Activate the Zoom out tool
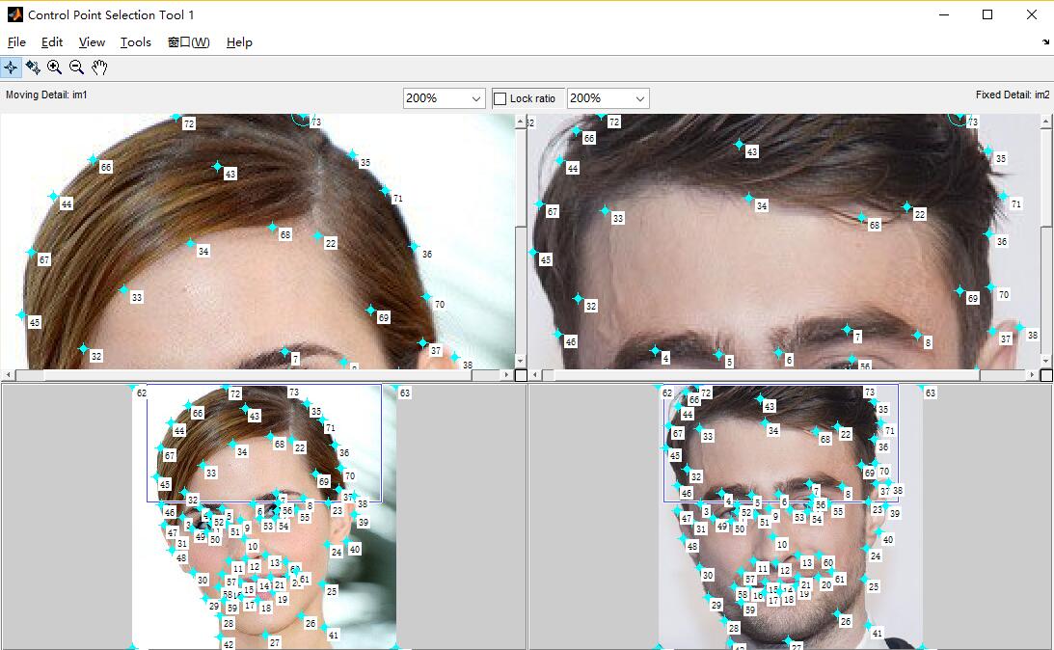This screenshot has height=650, width=1054. [x=77, y=68]
